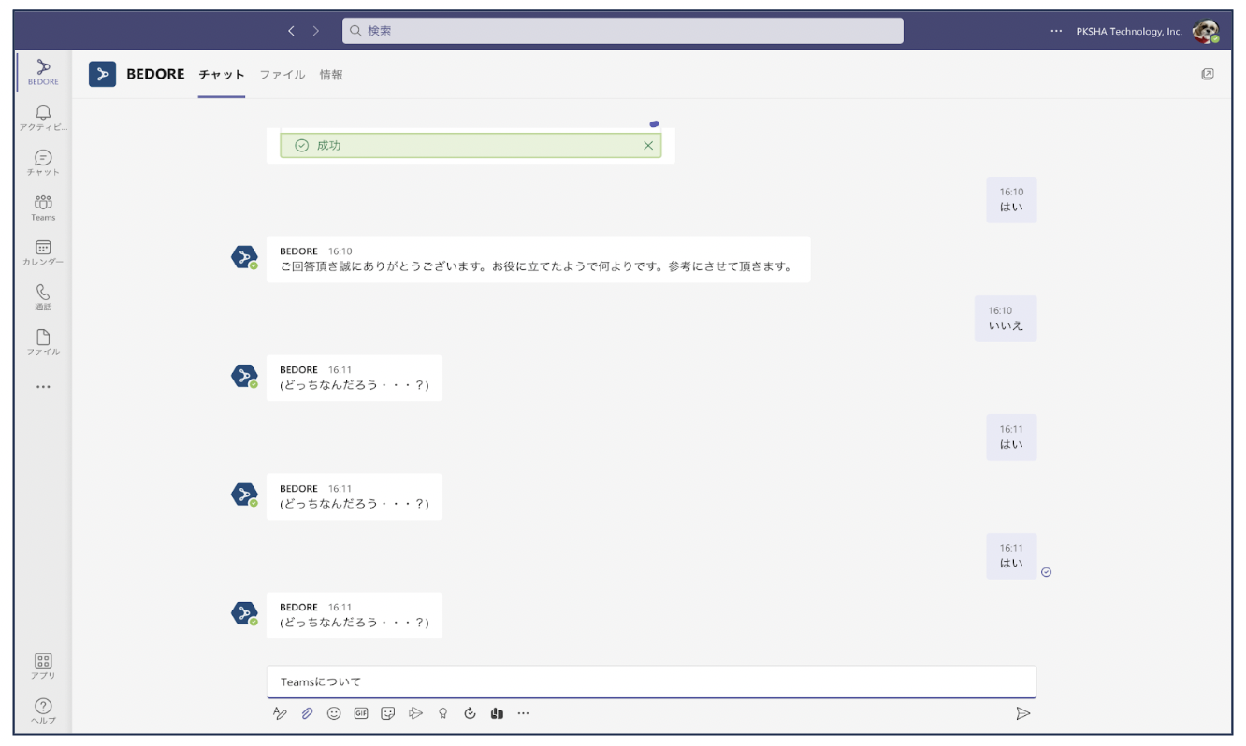Open the text Format options icon

(x=280, y=713)
